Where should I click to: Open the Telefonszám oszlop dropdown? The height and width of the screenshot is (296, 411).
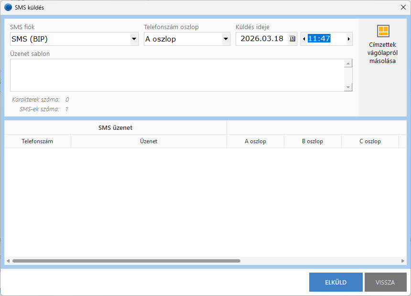226,39
